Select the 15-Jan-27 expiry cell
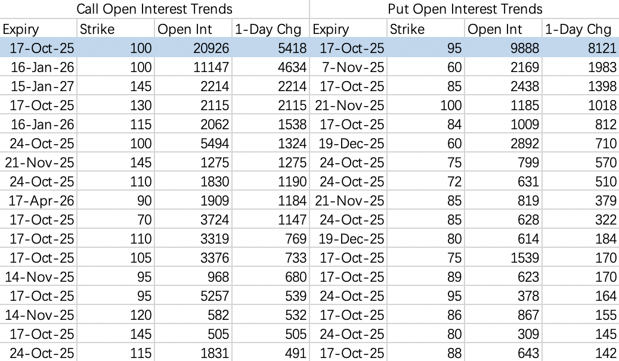Viewport: 619px width, 361px height. click(39, 86)
